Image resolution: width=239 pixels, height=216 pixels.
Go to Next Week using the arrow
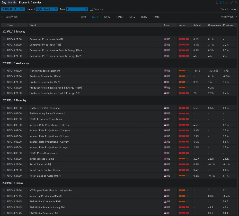coord(236,17)
